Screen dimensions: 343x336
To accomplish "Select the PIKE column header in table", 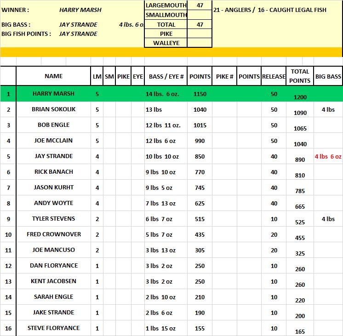I will [123, 76].
